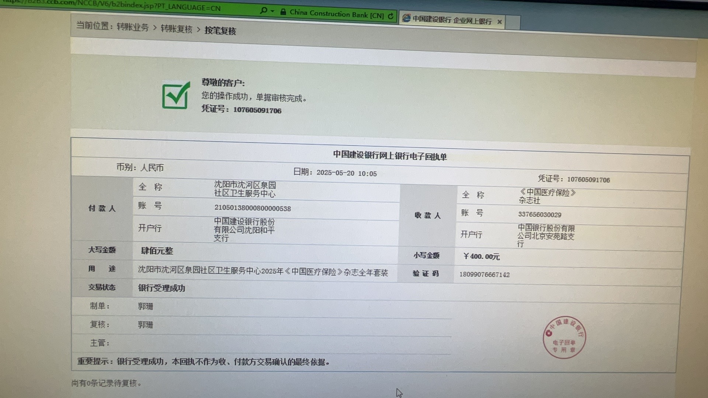Click the 收款人 section header cell

click(428, 216)
